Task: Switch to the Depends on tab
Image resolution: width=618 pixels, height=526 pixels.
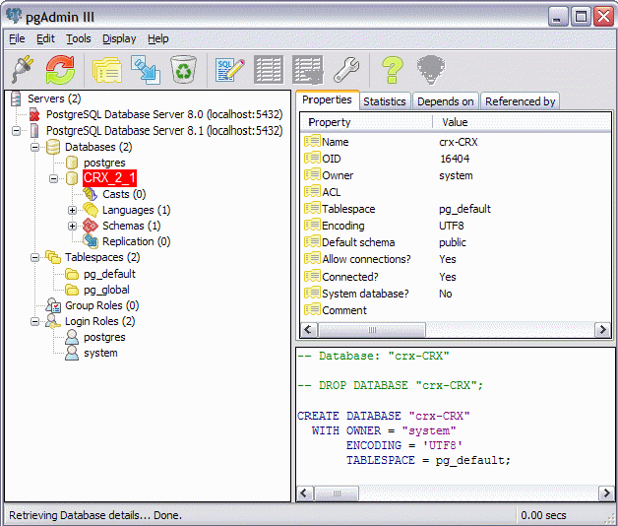Action: point(446,101)
